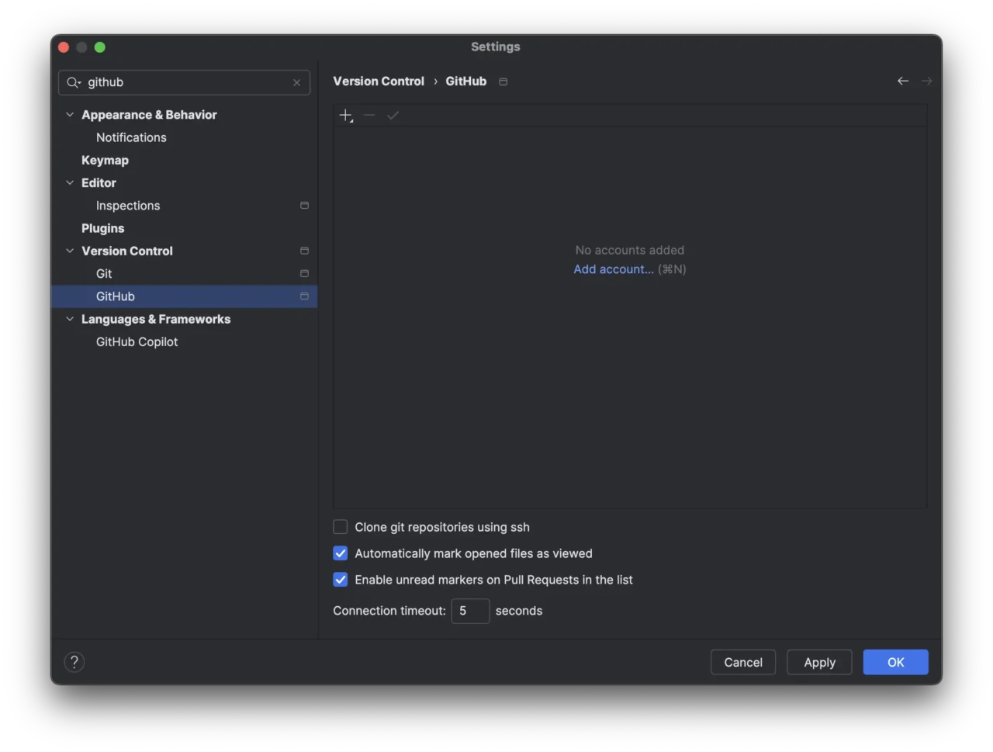Click the Add account... link
The image size is (993, 752).
pos(614,269)
